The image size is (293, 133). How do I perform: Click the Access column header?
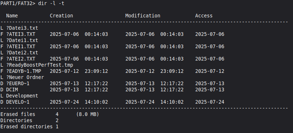pyautogui.click(x=204, y=16)
